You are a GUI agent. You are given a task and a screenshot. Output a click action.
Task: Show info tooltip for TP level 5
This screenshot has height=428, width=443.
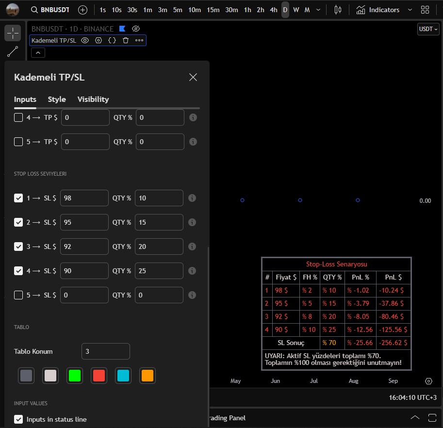pos(193,142)
